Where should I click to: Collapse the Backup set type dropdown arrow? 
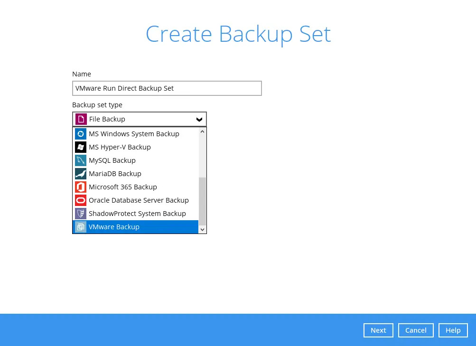click(x=199, y=119)
